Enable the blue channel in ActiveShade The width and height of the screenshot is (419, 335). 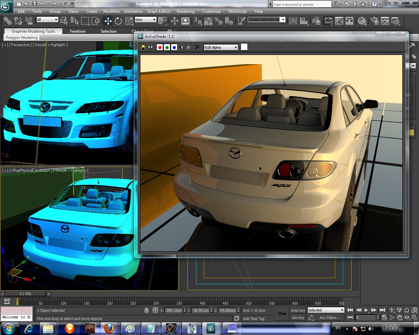pos(174,47)
